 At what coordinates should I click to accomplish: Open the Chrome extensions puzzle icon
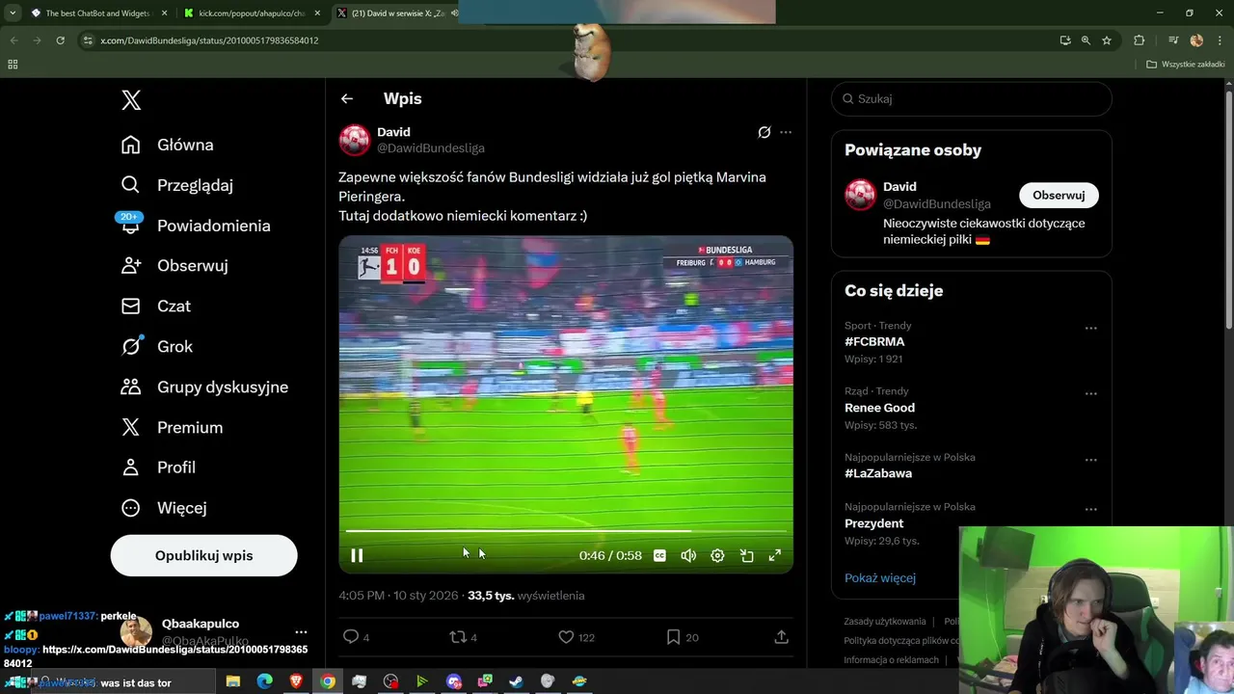click(1139, 40)
